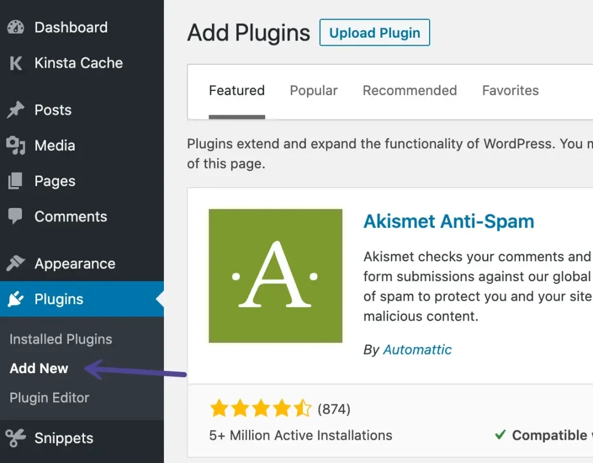Open the Comments speech bubble icon
The height and width of the screenshot is (463, 593).
(x=15, y=216)
